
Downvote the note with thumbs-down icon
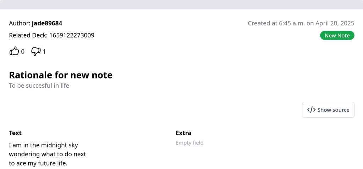pyautogui.click(x=35, y=51)
